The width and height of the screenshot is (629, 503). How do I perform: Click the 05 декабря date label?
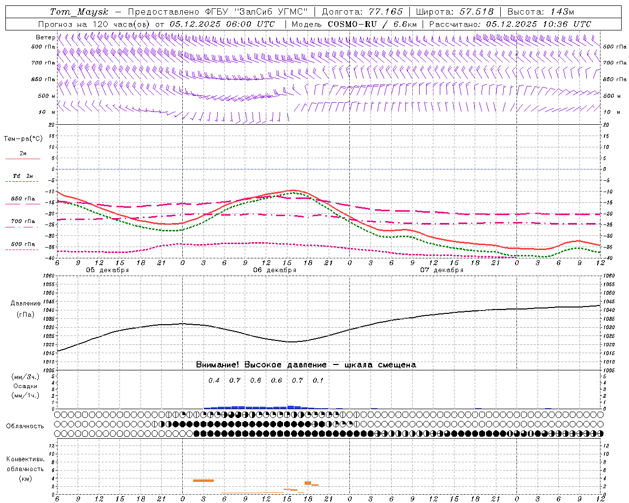(x=108, y=270)
